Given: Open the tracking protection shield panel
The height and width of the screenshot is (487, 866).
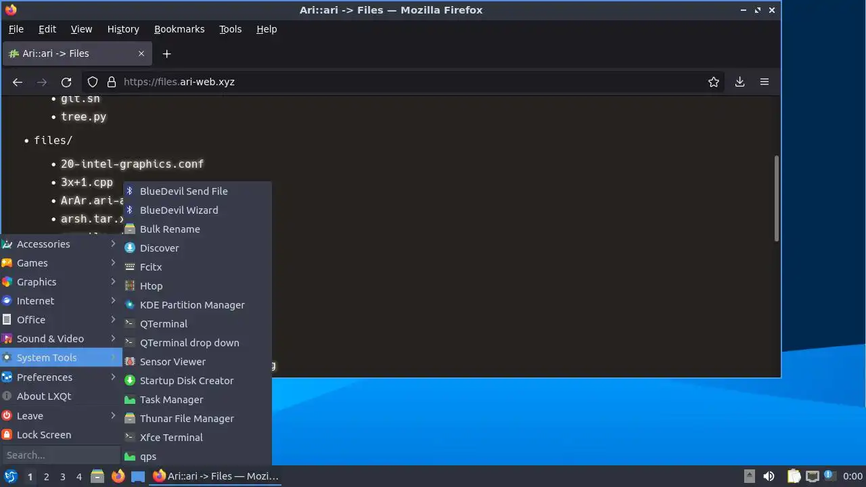Looking at the screenshot, I should click(x=93, y=82).
